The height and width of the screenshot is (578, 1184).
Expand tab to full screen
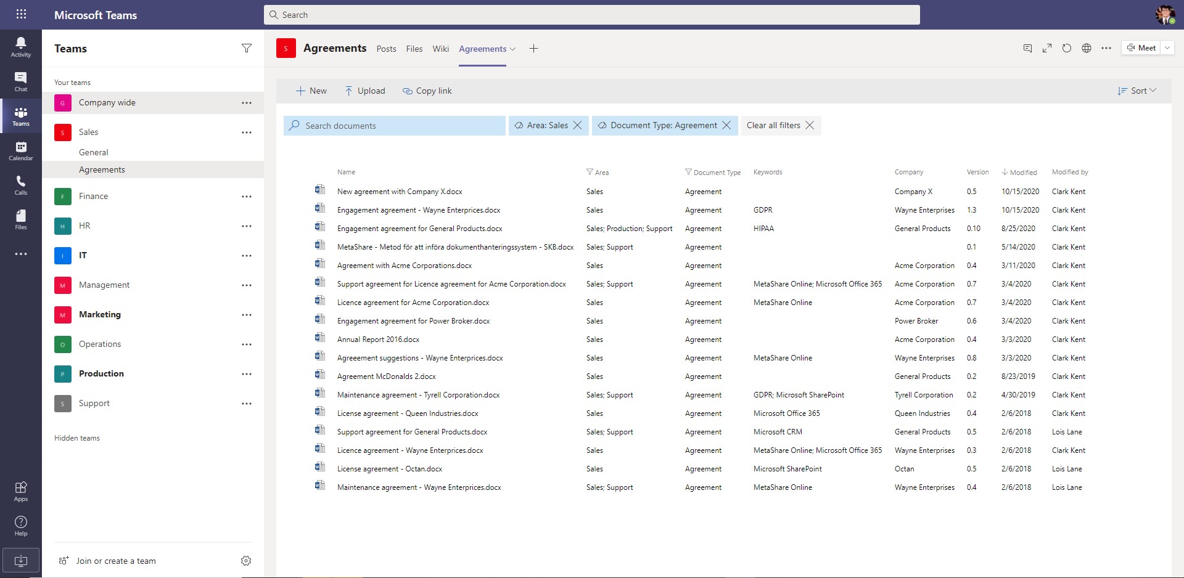(1047, 48)
